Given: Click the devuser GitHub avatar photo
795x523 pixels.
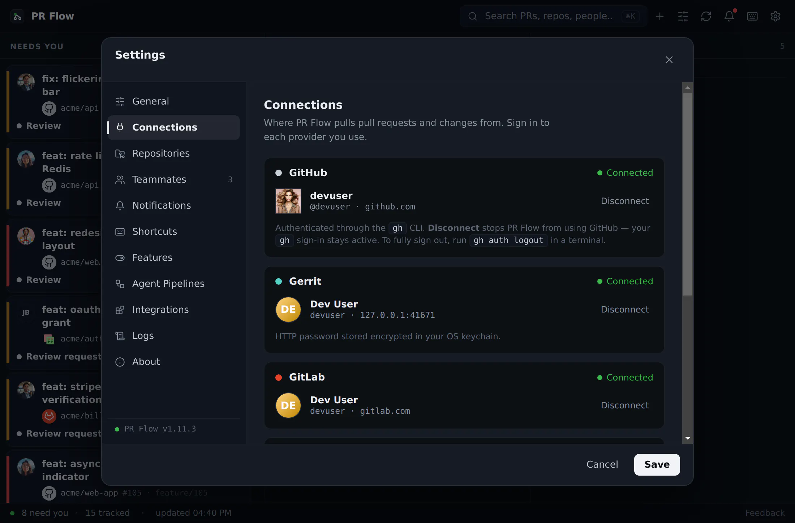Looking at the screenshot, I should [x=288, y=201].
